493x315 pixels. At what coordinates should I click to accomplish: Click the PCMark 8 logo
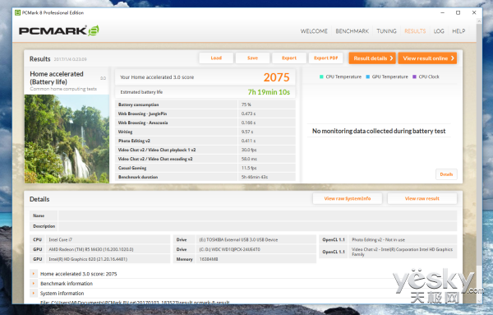(x=59, y=30)
